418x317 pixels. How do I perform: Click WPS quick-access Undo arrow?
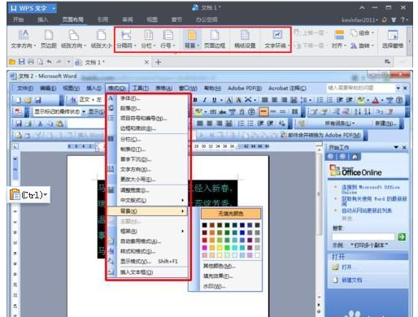50,62
